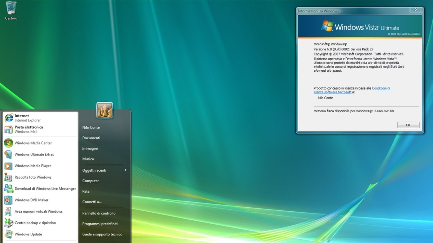The height and width of the screenshot is (243, 433).
Task: Click the chess user account picture
Action: pyautogui.click(x=104, y=110)
